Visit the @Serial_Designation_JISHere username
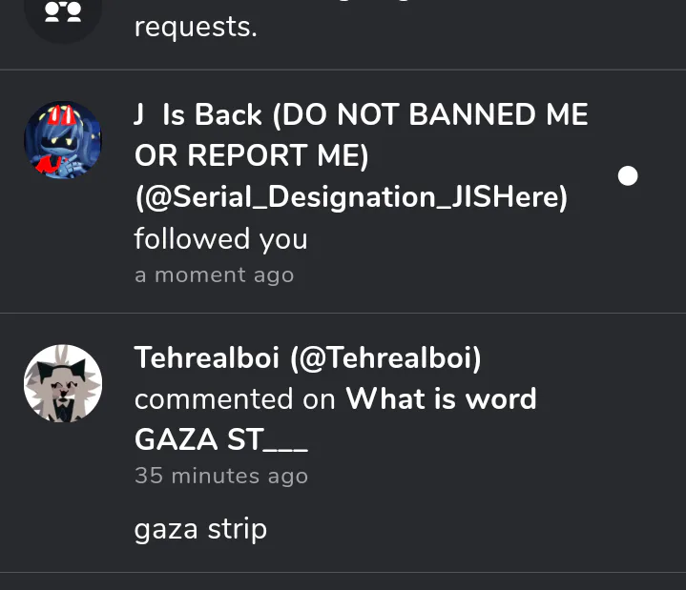Viewport: 686px width, 590px height. (351, 197)
